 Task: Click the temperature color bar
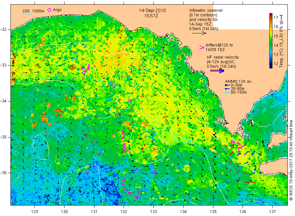[x=271, y=41]
